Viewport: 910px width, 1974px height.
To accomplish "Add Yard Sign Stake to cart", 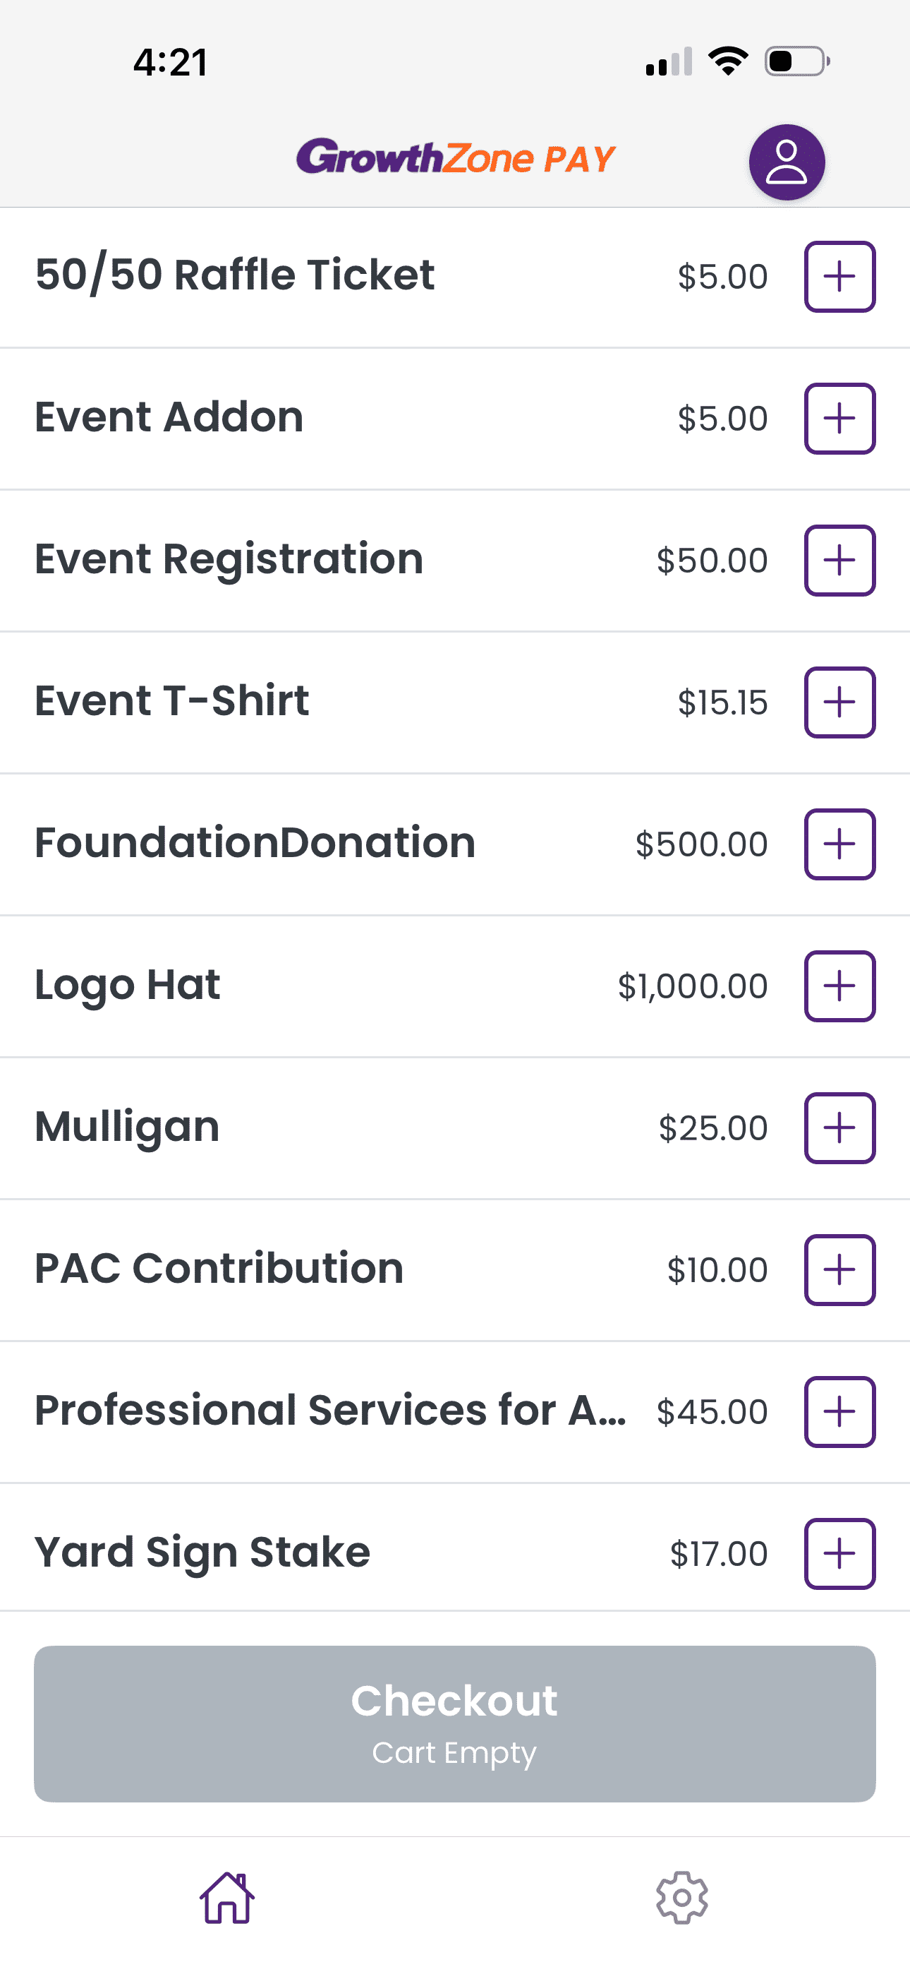I will [839, 1553].
